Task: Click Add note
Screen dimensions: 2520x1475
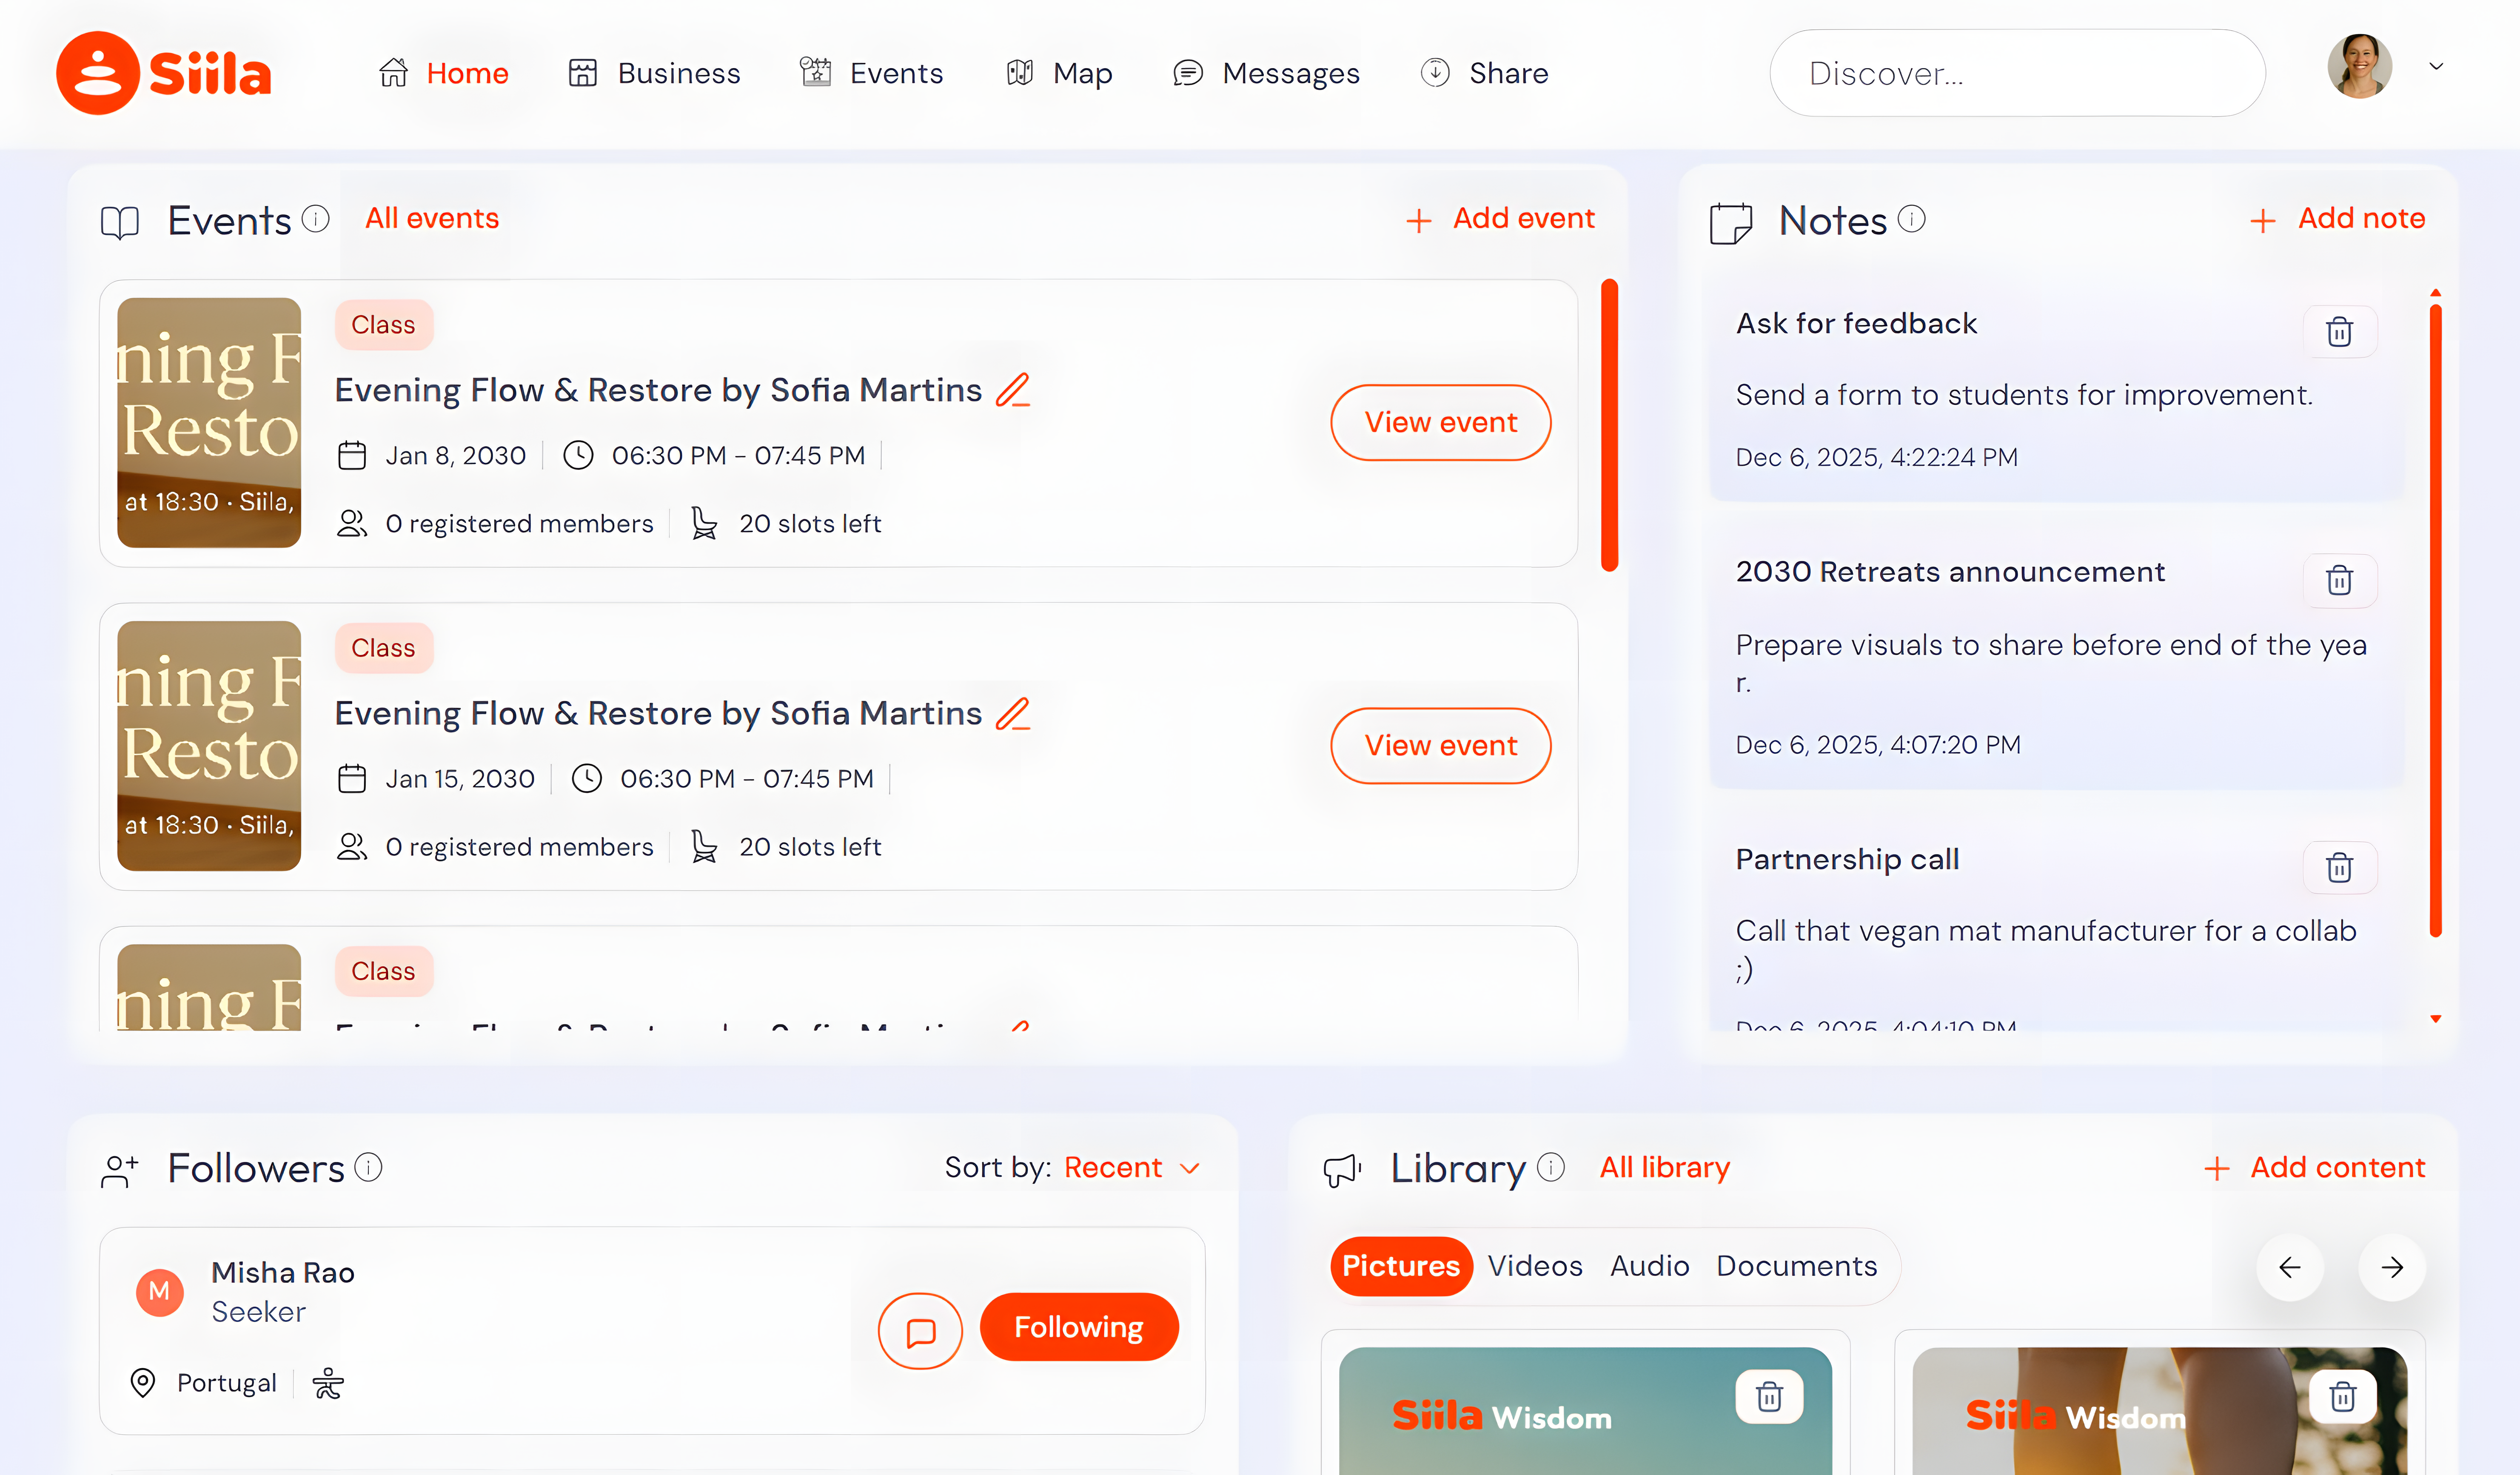Action: 2337,219
